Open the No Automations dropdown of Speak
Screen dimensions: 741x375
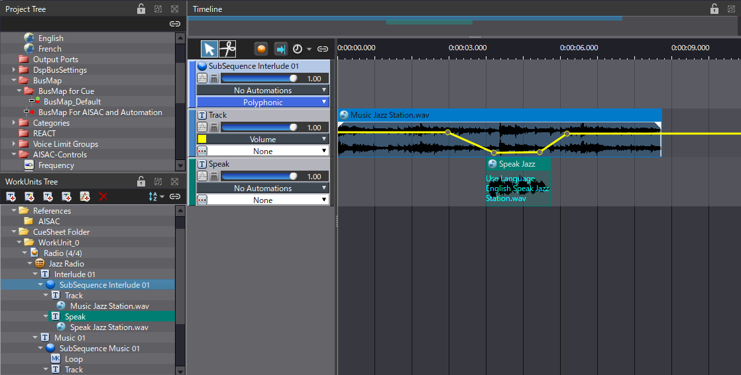262,188
